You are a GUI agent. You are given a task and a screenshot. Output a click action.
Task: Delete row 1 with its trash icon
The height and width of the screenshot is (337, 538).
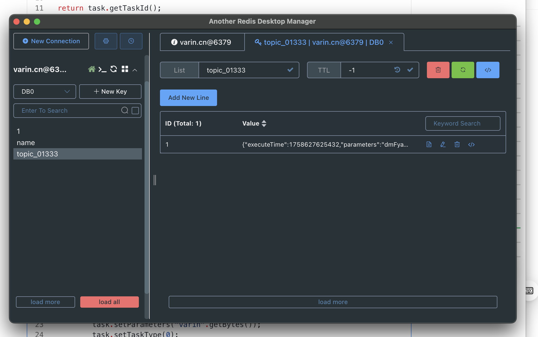coord(457,144)
